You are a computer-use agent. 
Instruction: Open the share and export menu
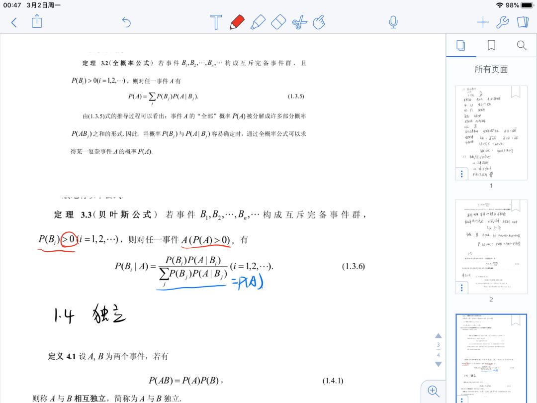(x=37, y=21)
